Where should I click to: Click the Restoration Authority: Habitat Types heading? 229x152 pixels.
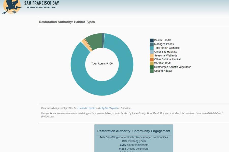pyautogui.click(x=67, y=22)
